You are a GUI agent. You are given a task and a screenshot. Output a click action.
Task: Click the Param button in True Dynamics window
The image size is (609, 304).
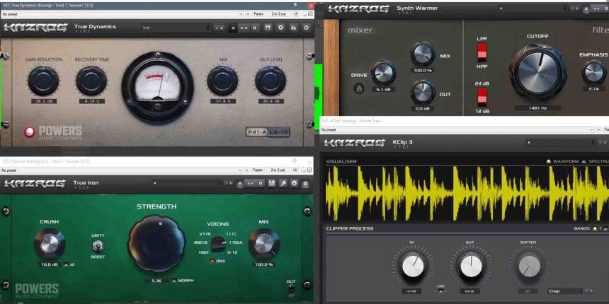click(x=258, y=13)
